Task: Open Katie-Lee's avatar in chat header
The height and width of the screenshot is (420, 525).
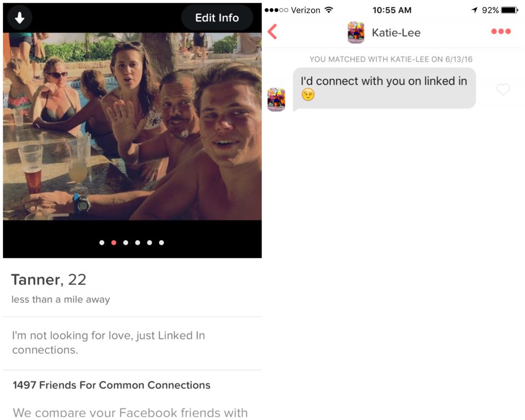Action: click(356, 32)
